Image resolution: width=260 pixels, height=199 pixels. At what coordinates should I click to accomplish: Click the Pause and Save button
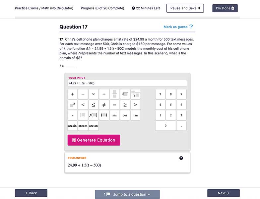185,8
